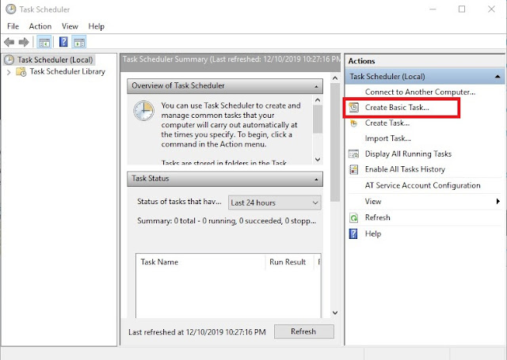Open the Help menu in menu bar
Screen dimensions: 507x360
[97, 26]
